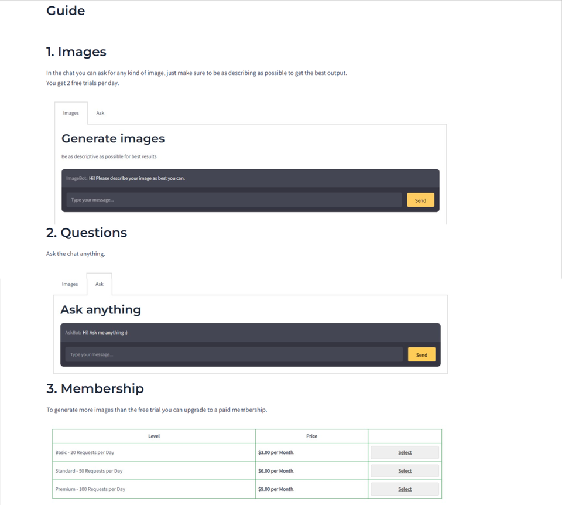This screenshot has height=505, width=562.
Task: Select the Premium $9.00 membership plan
Action: pos(405,489)
